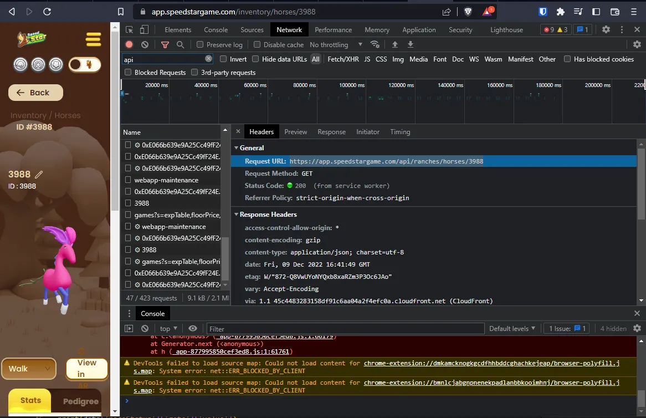Bookmark this page
646x418 pixels.
(121, 12)
